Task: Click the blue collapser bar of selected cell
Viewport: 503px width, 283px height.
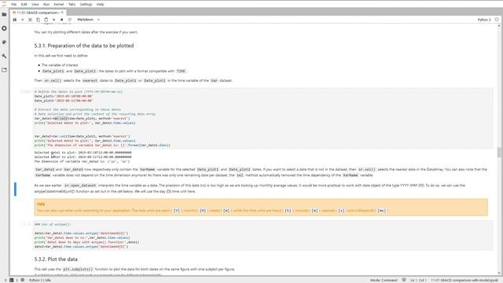Action: [x=15, y=189]
